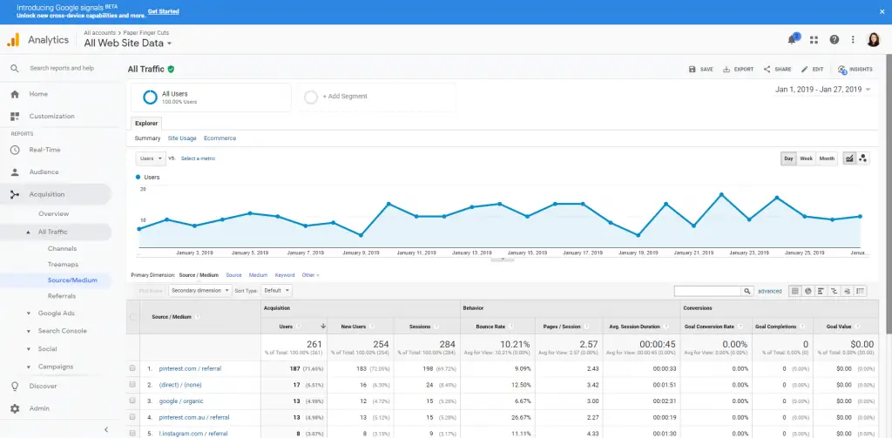Select the Comparison view icon
Viewport: 892px width, 438px height.
(x=834, y=291)
